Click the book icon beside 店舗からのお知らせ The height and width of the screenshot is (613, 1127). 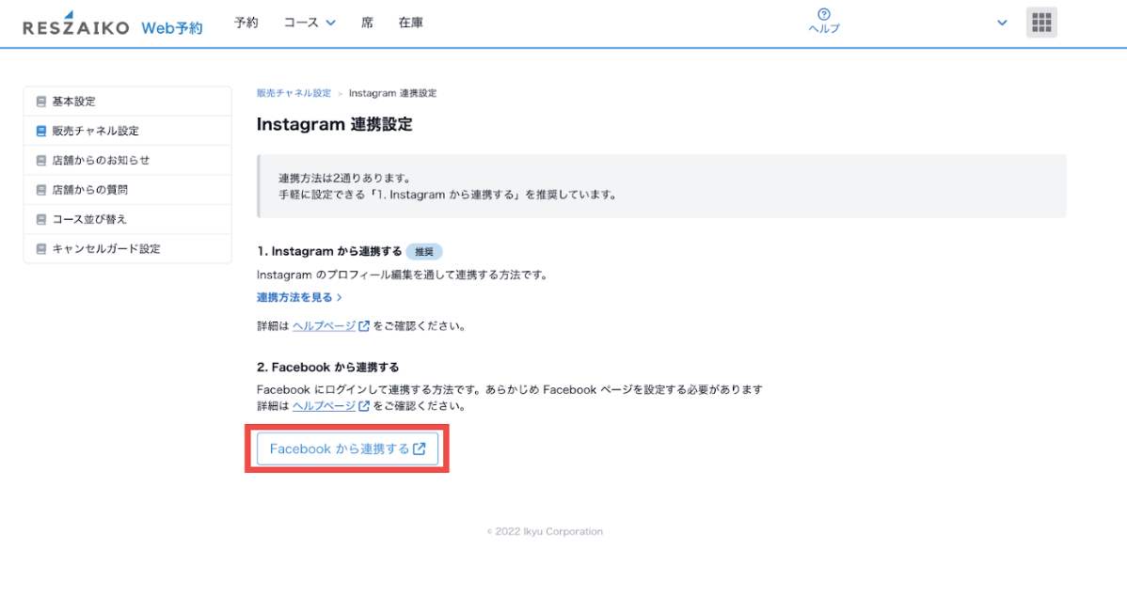click(40, 161)
